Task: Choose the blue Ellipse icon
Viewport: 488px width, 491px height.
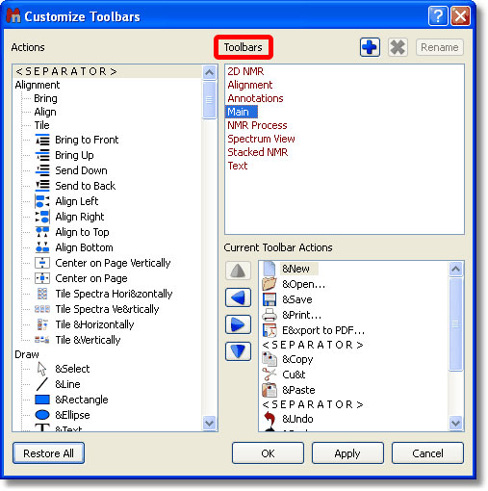Action: [x=42, y=415]
